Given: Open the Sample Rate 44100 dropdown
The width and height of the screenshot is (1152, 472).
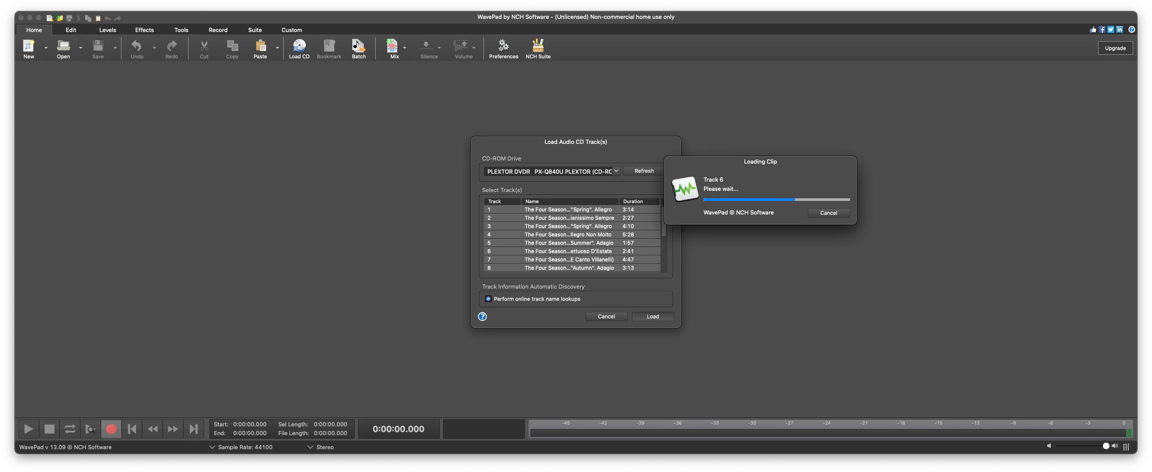Looking at the screenshot, I should point(241,447).
